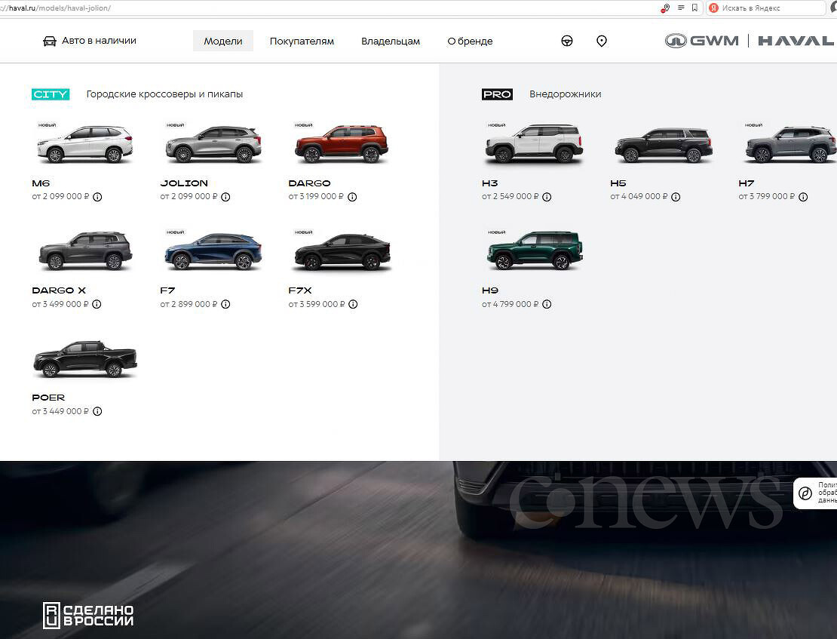Image resolution: width=837 pixels, height=639 pixels.
Task: Click the reader mode icon in address bar
Action: click(x=681, y=8)
